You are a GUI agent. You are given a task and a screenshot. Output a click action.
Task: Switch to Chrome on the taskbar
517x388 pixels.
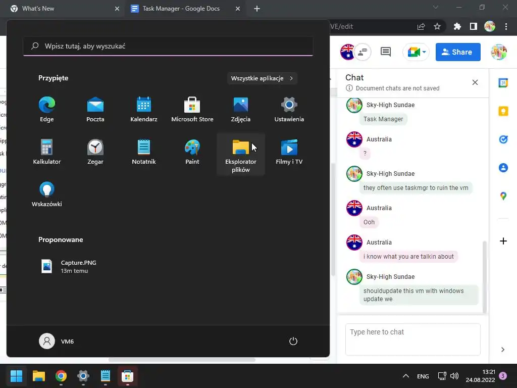[61, 376]
